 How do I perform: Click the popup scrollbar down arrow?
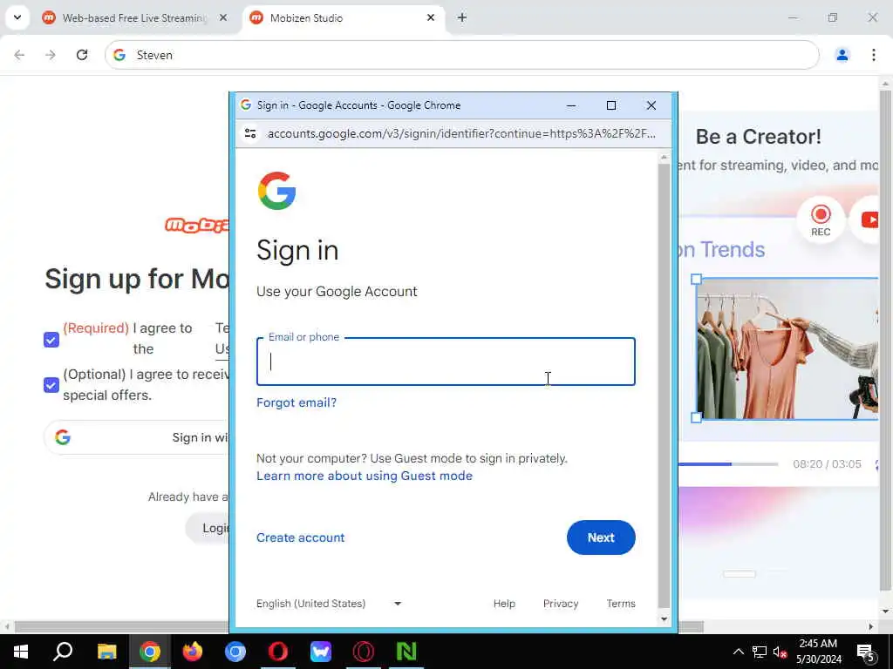point(664,619)
